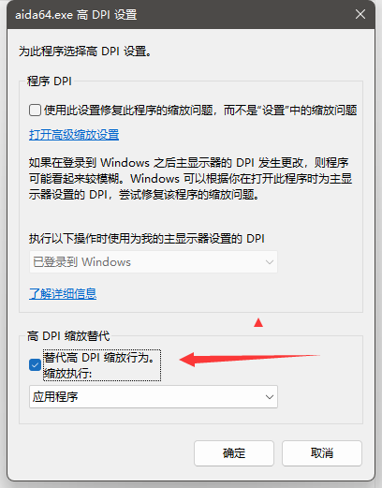This screenshot has height=488, width=382.
Task: Follow the 了解详细信息 link
Action: [x=63, y=293]
